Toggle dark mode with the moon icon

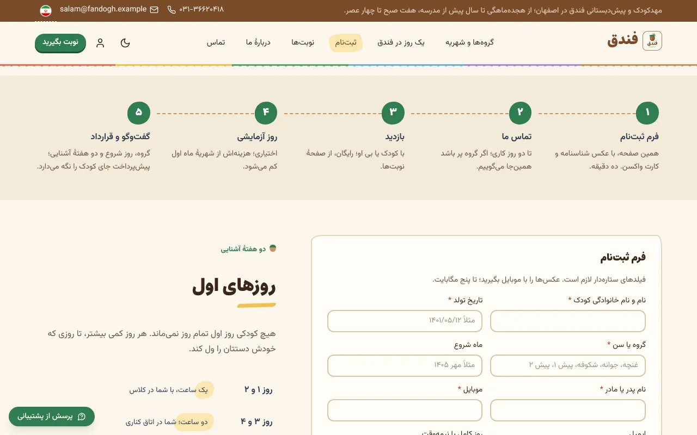(x=125, y=43)
